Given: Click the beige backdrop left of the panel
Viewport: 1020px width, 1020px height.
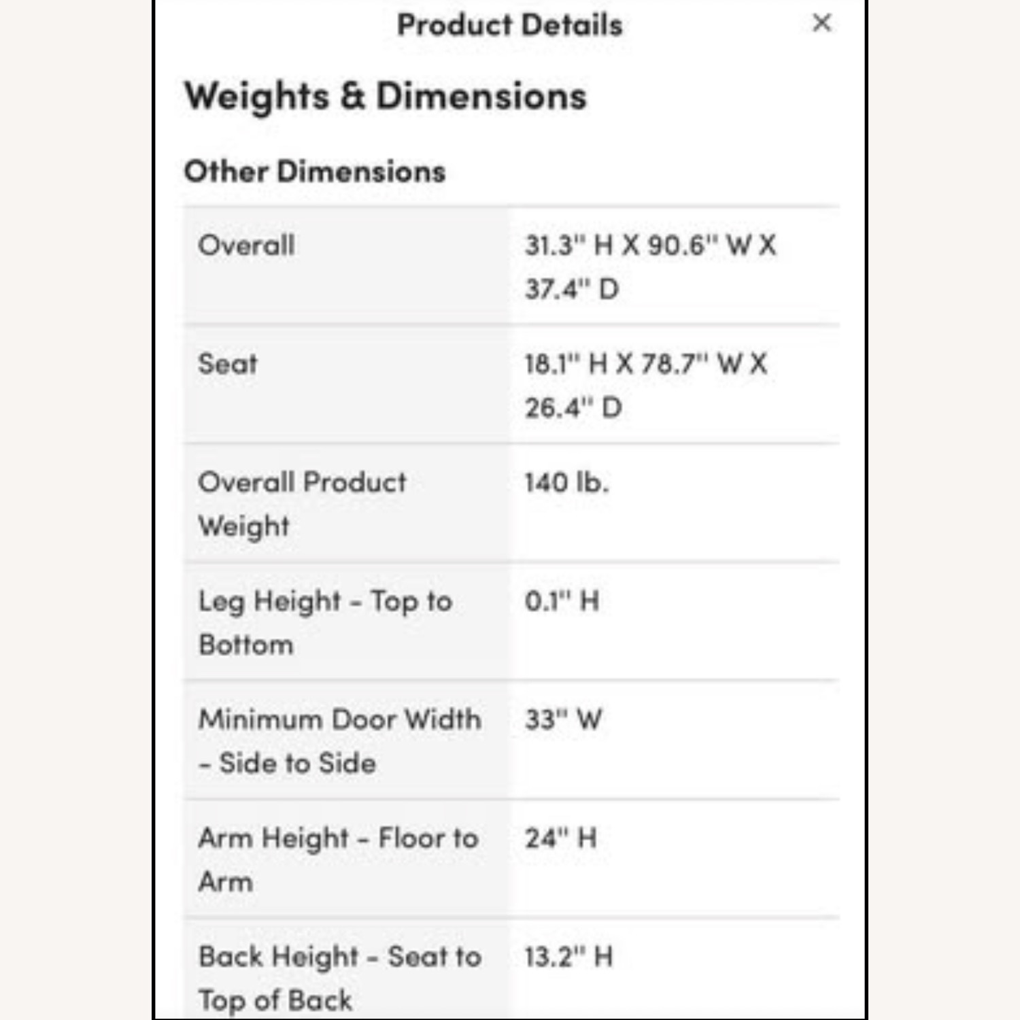Looking at the screenshot, I should (x=75, y=510).
